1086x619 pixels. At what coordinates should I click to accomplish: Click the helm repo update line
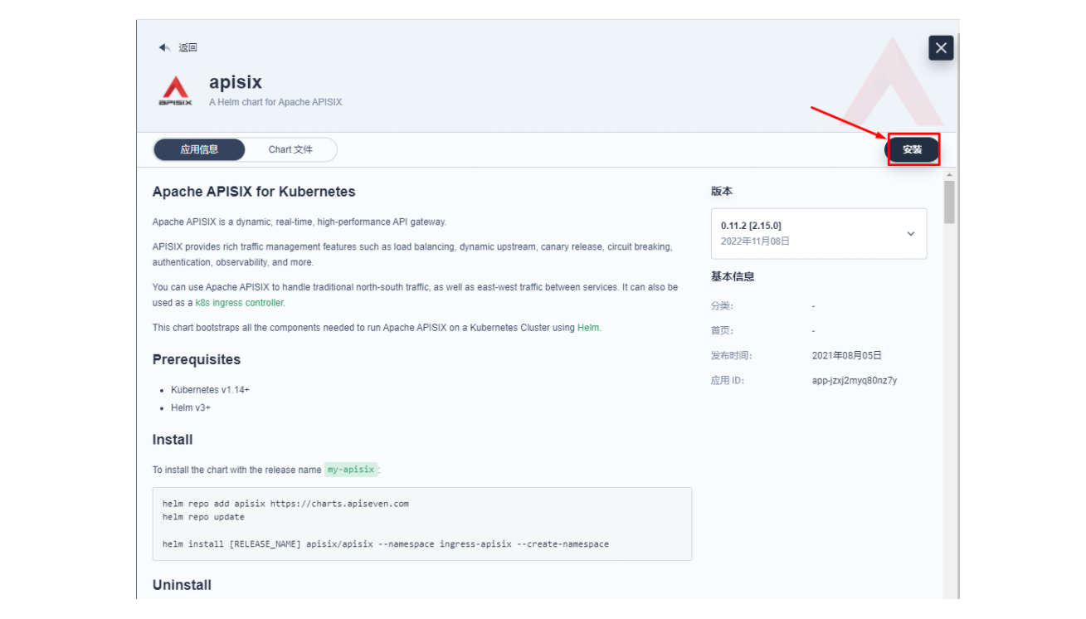pos(203,517)
